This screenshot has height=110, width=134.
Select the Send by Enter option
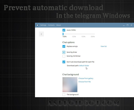coord(64,52)
